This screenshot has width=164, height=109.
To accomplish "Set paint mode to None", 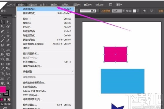I will pyautogui.click(x=9, y=99).
